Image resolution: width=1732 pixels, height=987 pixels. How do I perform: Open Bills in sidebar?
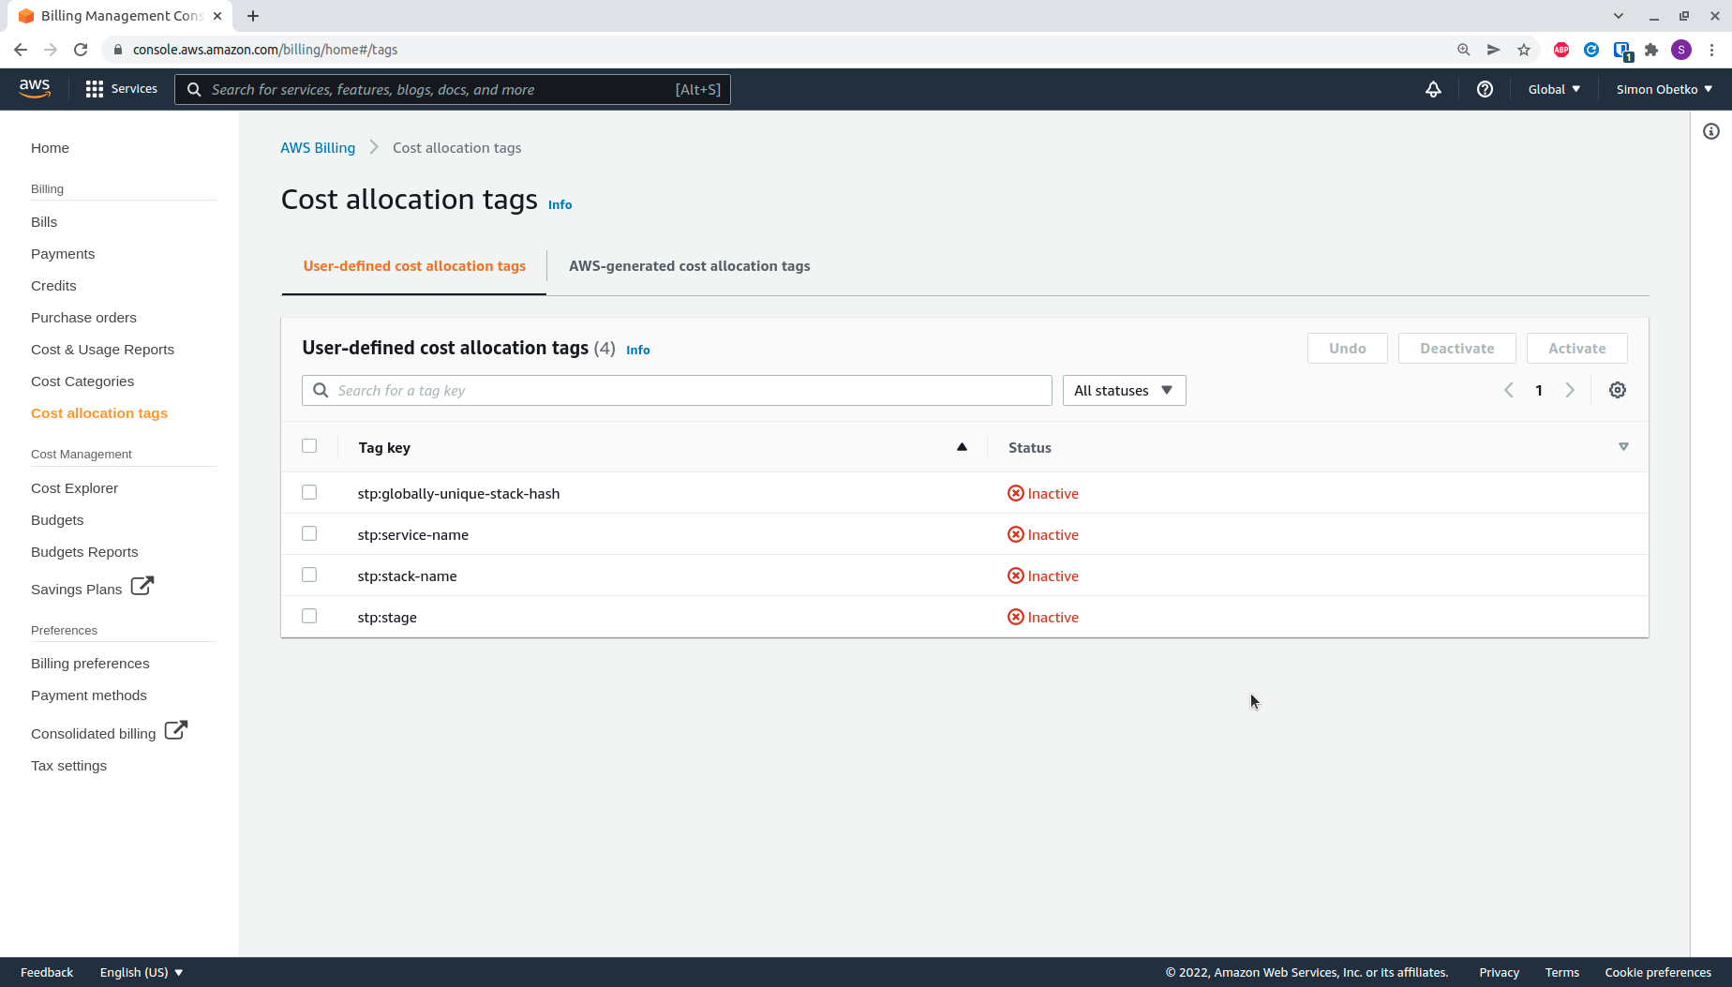click(x=44, y=222)
